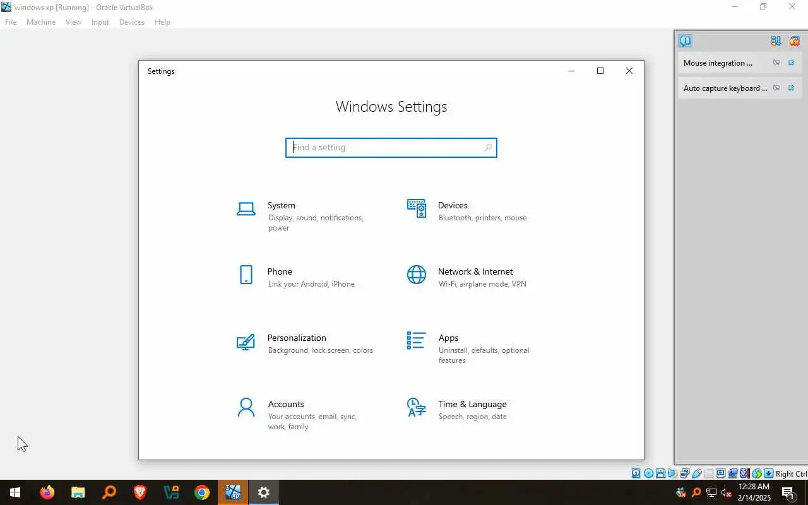
Task: Open the VirtualBox Machine menu
Action: tap(41, 22)
